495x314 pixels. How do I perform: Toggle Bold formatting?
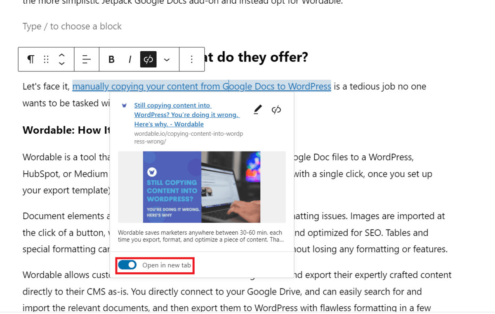coord(111,59)
